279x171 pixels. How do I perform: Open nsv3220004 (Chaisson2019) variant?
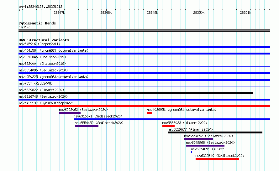click(x=42, y=64)
